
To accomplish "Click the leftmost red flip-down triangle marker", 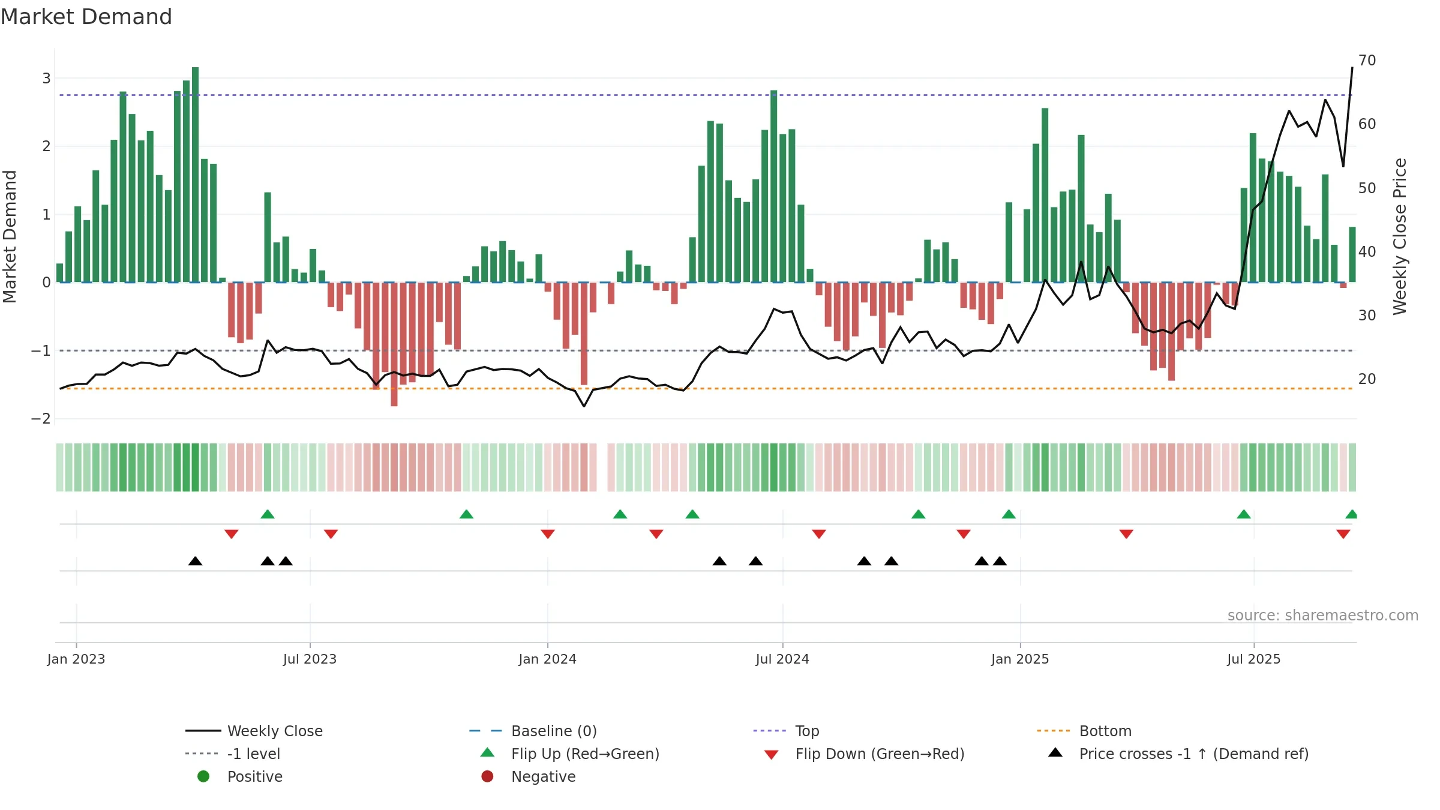I will pyautogui.click(x=232, y=534).
